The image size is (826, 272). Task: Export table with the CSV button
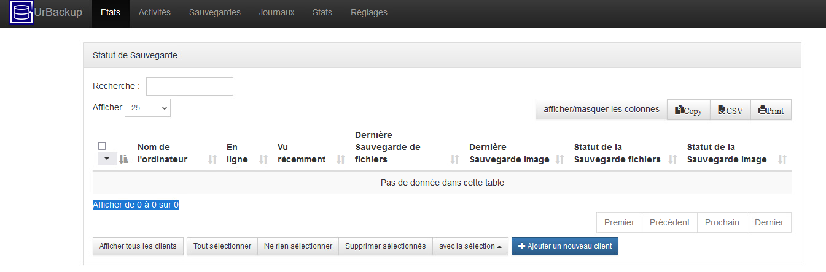(730, 110)
